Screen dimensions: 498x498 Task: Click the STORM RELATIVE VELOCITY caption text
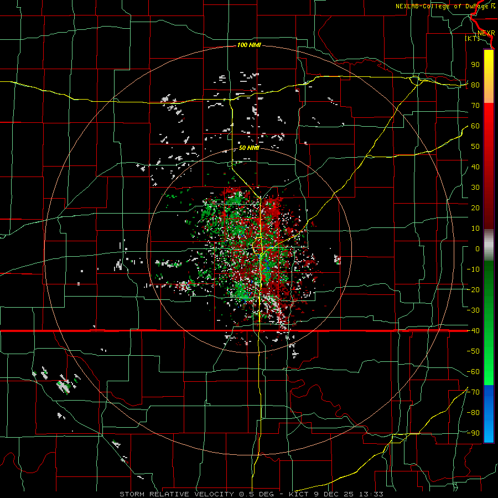coord(177,494)
